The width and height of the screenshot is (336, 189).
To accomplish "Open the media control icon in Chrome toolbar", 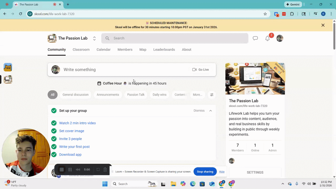I will pyautogui.click(x=315, y=14).
